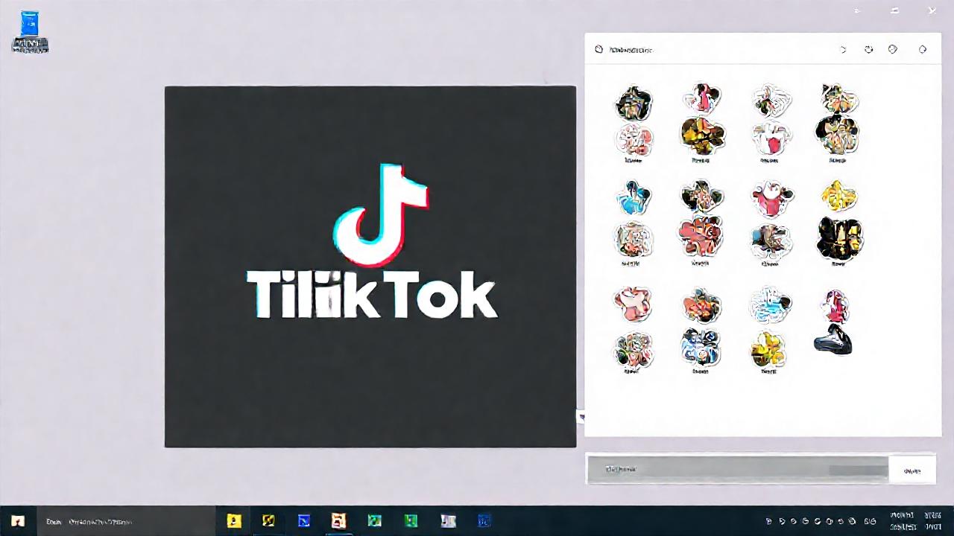Click the grey input field below the sticker panel
Screen dimensions: 954x536
point(738,470)
